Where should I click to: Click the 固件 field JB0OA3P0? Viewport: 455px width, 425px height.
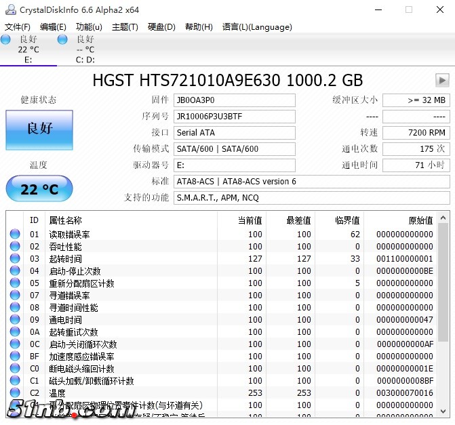click(x=235, y=100)
